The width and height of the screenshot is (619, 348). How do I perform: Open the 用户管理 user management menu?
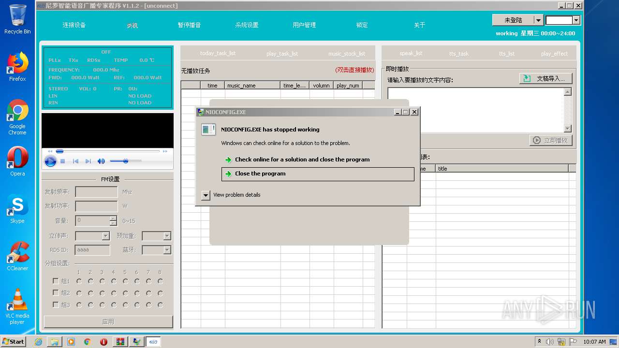tap(304, 25)
